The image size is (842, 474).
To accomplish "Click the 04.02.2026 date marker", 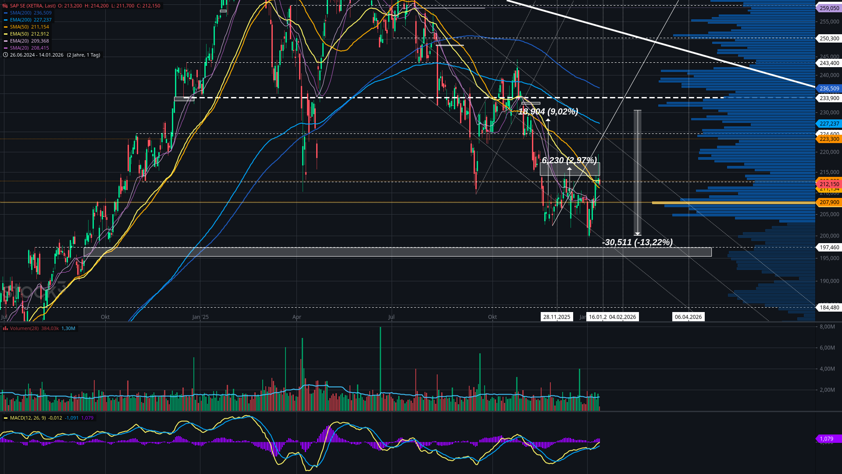I will (x=623, y=317).
